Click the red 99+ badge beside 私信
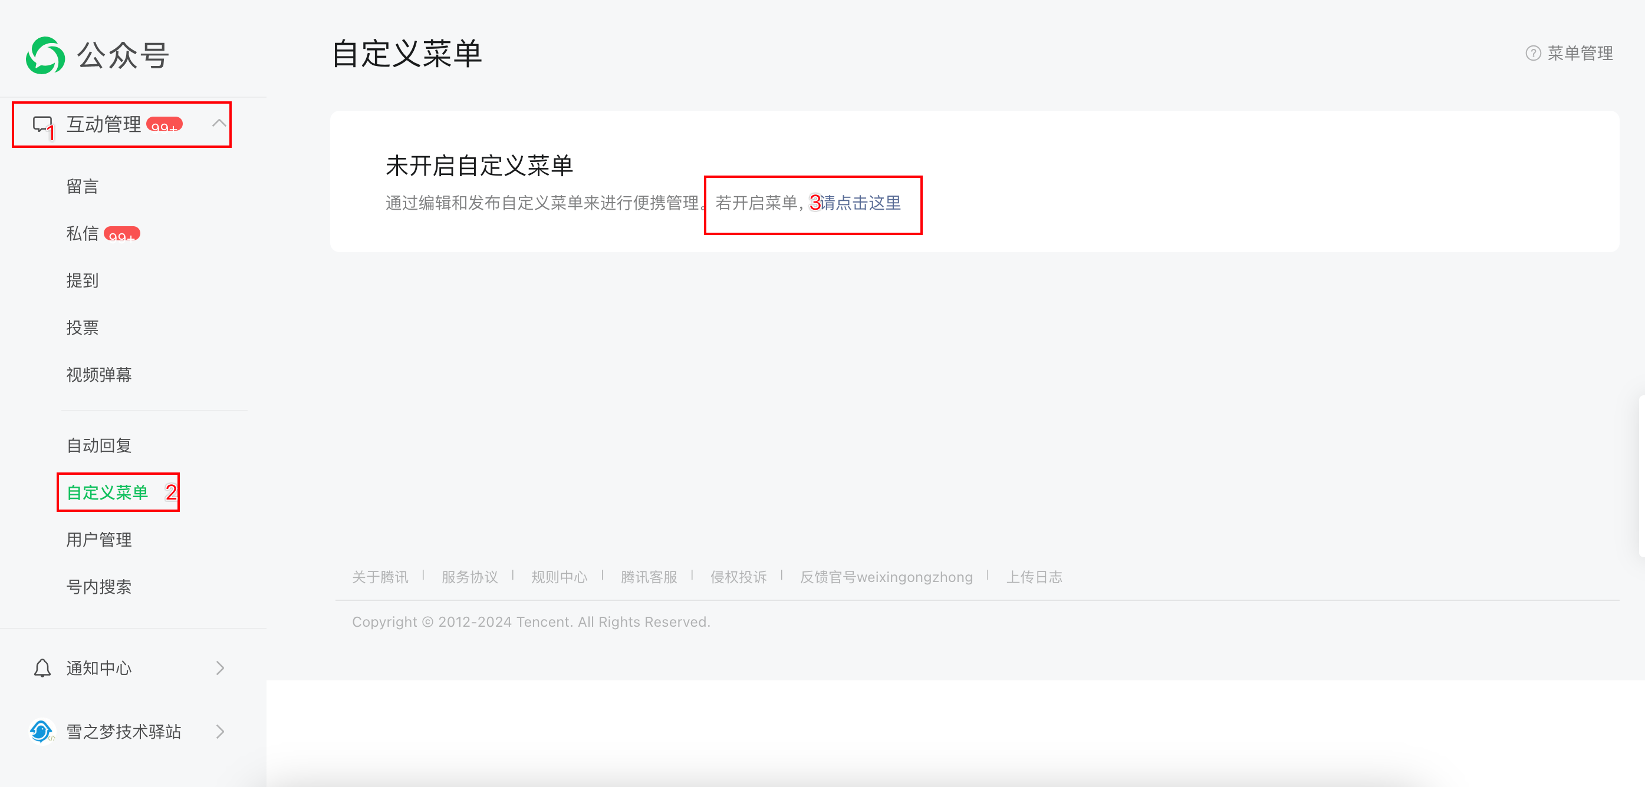Screen dimensions: 1645x787 (121, 234)
